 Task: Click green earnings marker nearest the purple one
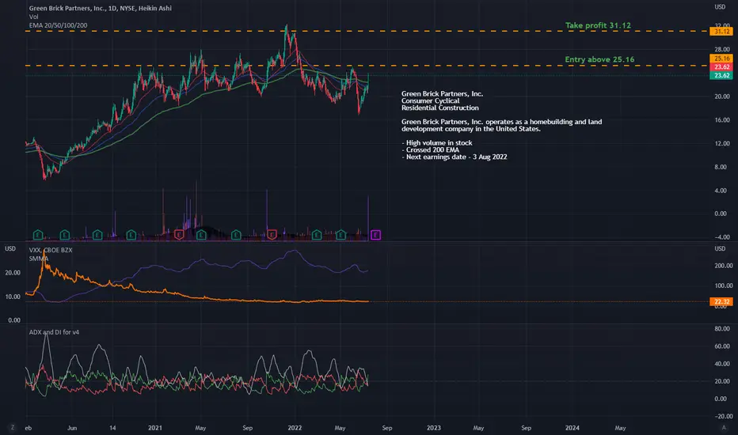coord(340,235)
